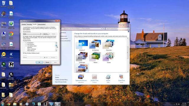This screenshot has height=106, width=189.
Task: Click themes list scrollbar thumb in Personalization
Action: [x=127, y=52]
